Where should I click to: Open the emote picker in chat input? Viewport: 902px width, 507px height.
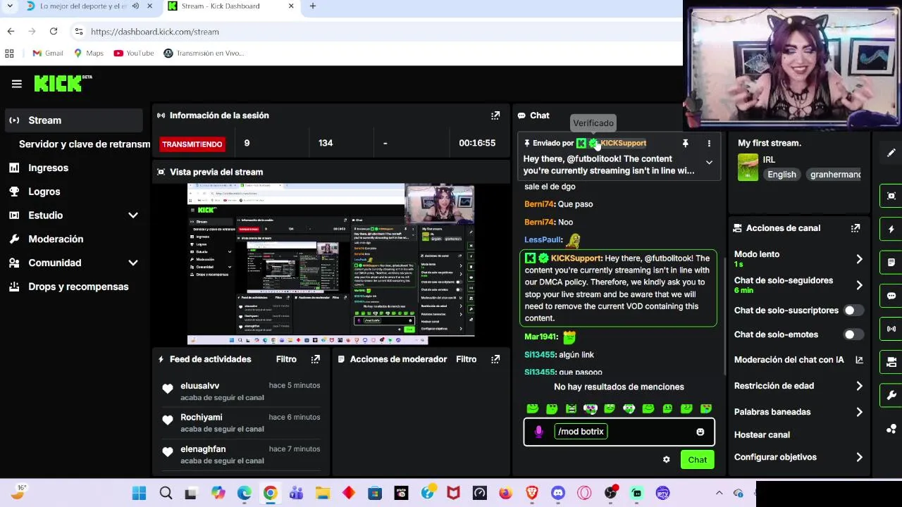(x=700, y=432)
